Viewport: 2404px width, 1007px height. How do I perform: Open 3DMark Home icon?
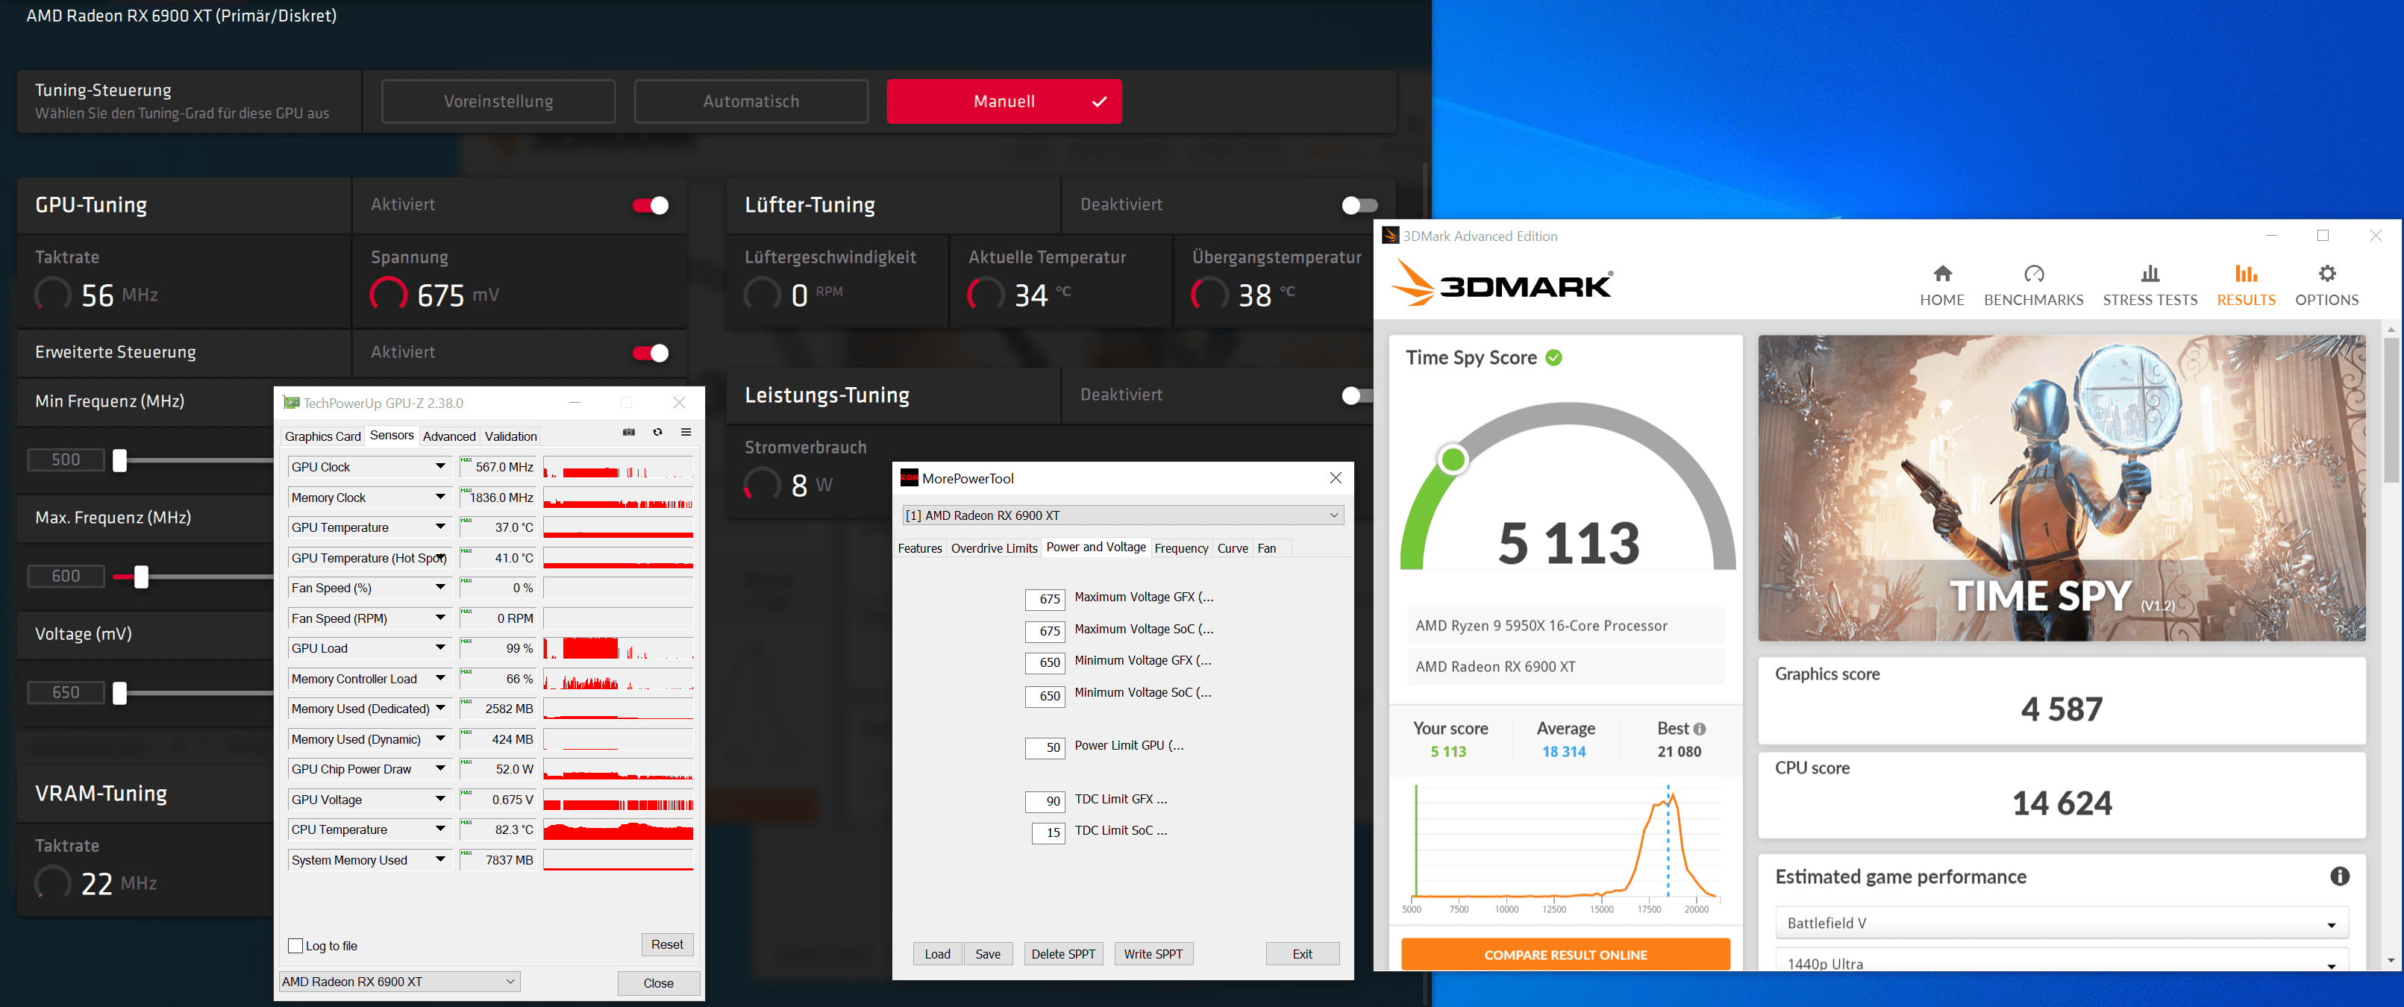[1941, 275]
